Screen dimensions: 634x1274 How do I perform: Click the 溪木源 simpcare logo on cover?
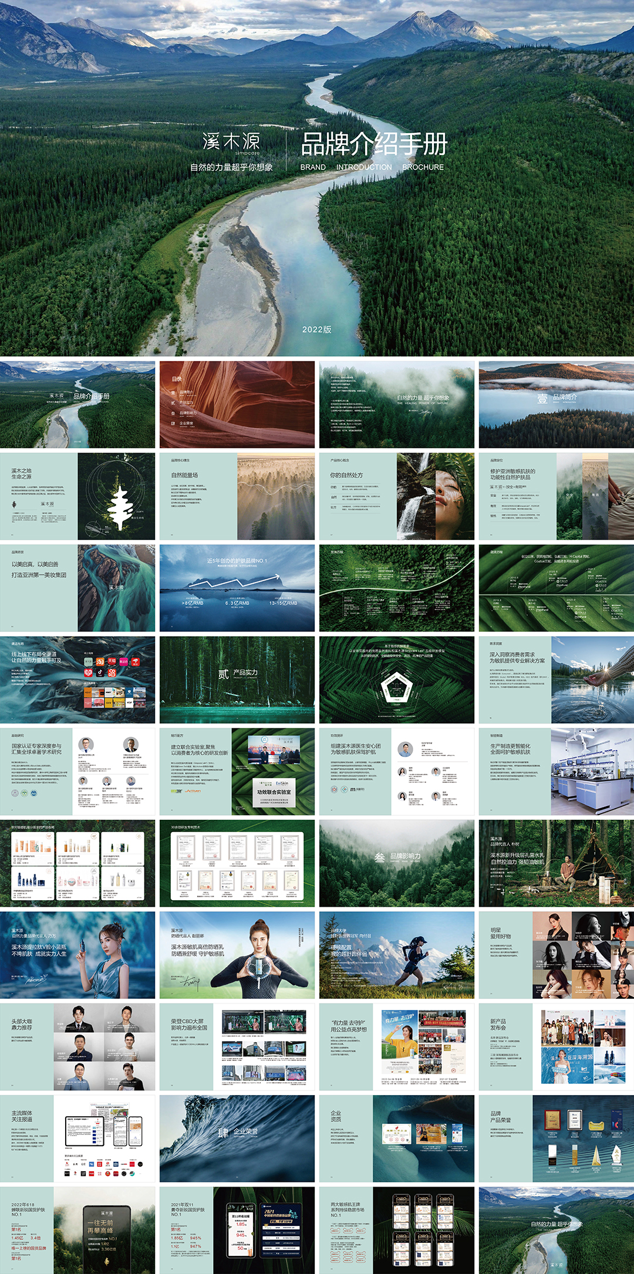point(231,143)
